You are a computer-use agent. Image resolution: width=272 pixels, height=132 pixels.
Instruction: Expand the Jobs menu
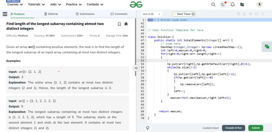(x=55, y=4)
